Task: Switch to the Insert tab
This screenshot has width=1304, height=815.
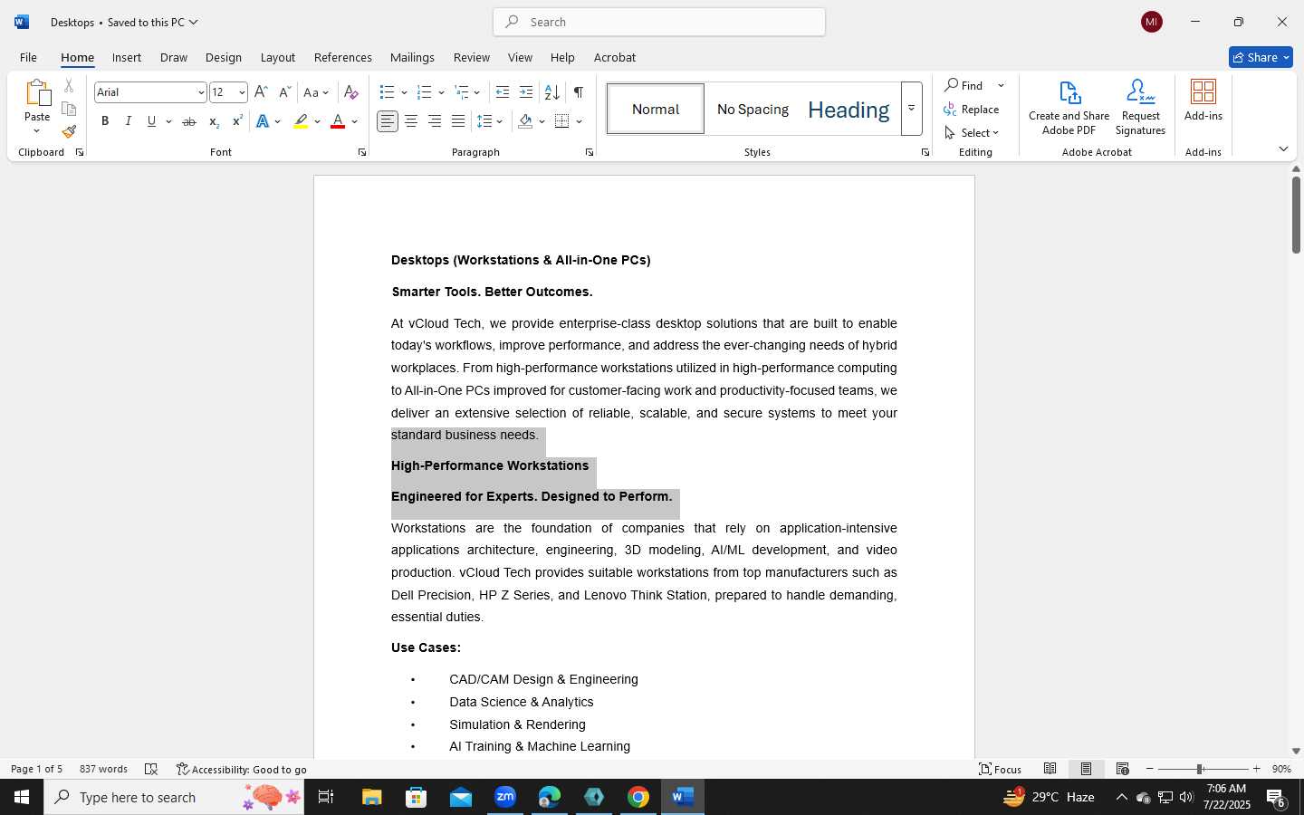Action: 127,57
